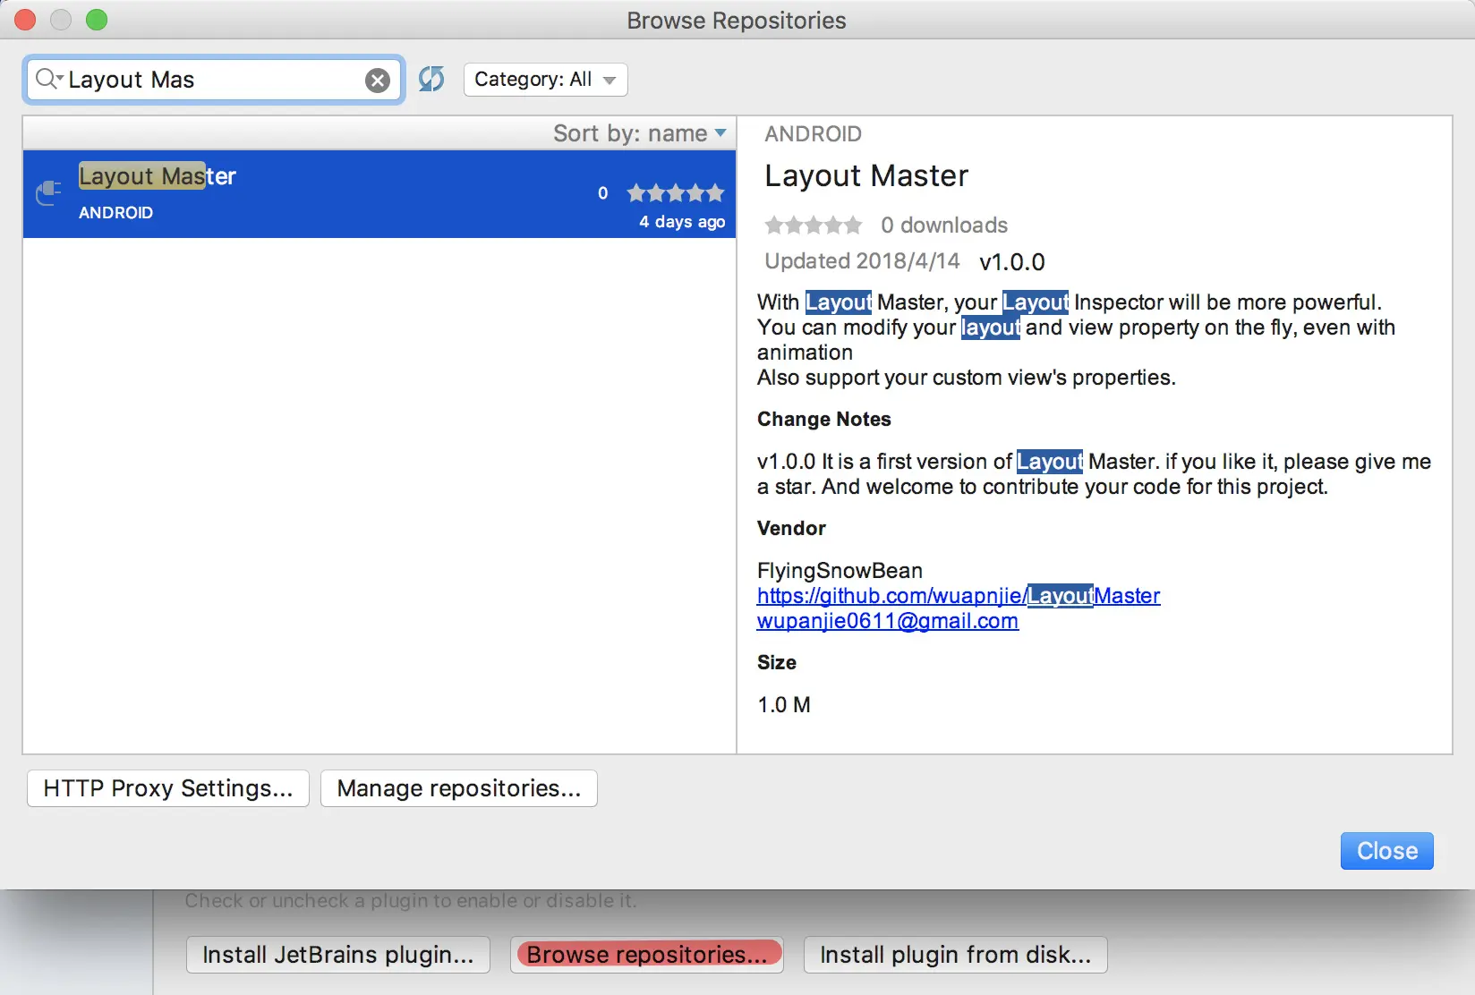Click the version label v1.0.0
This screenshot has width=1475, height=995.
pyautogui.click(x=1012, y=262)
